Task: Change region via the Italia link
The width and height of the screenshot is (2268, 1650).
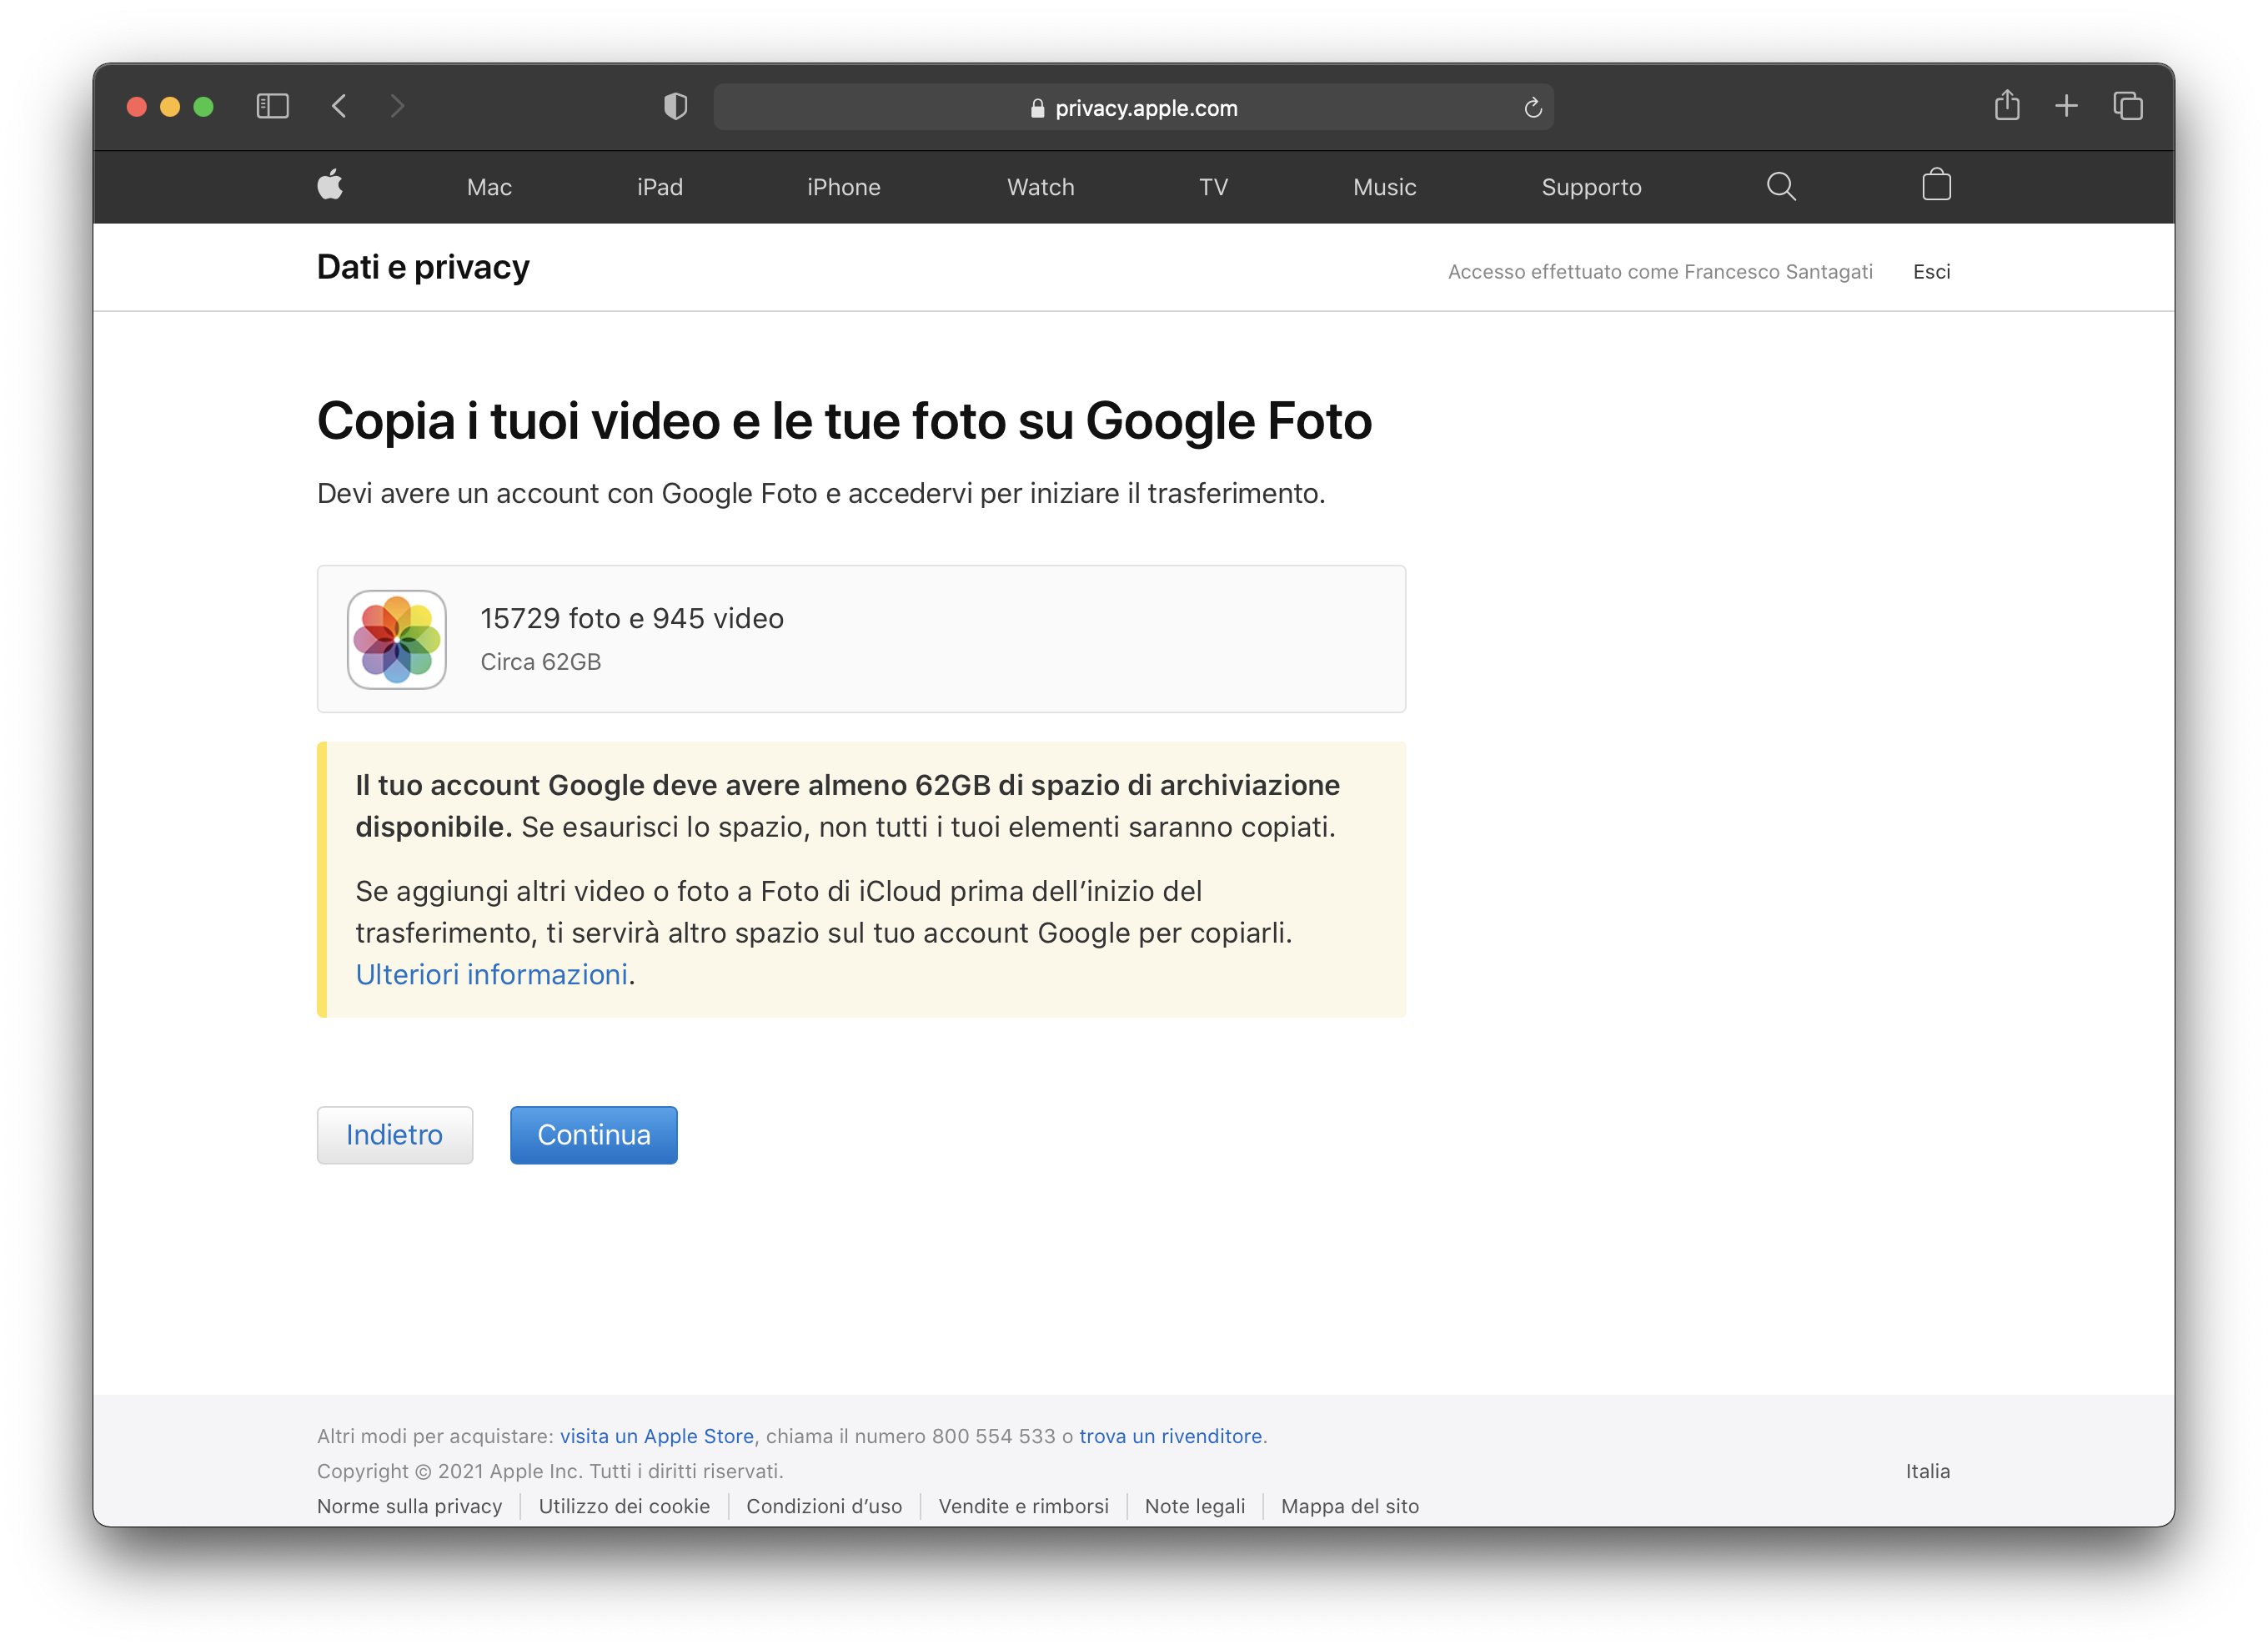Action: 1927,1471
